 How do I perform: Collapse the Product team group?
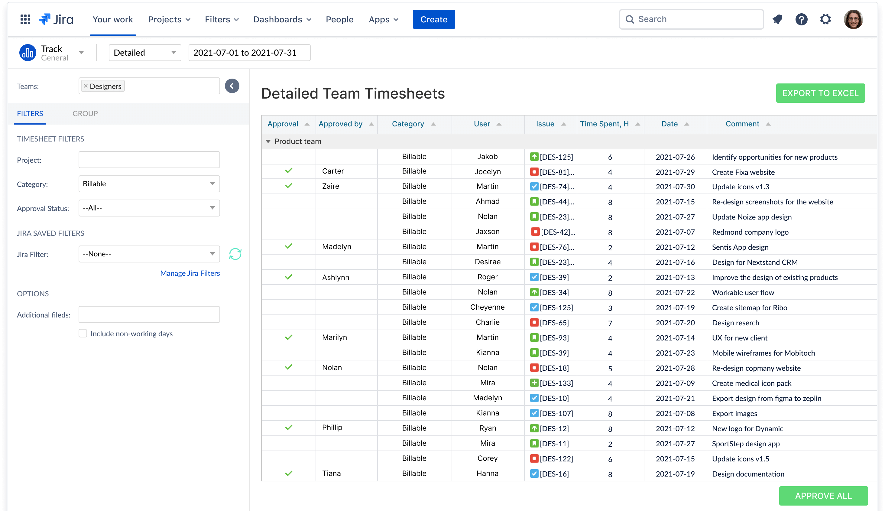coord(268,142)
